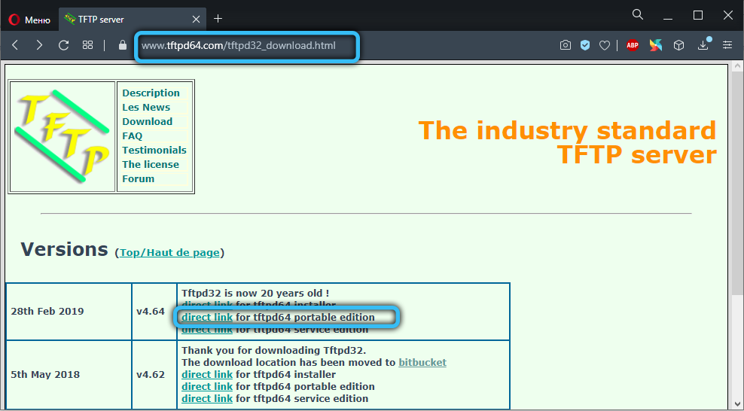This screenshot has height=411, width=744.
Task: Open the ABP adblock extension
Action: click(x=633, y=45)
